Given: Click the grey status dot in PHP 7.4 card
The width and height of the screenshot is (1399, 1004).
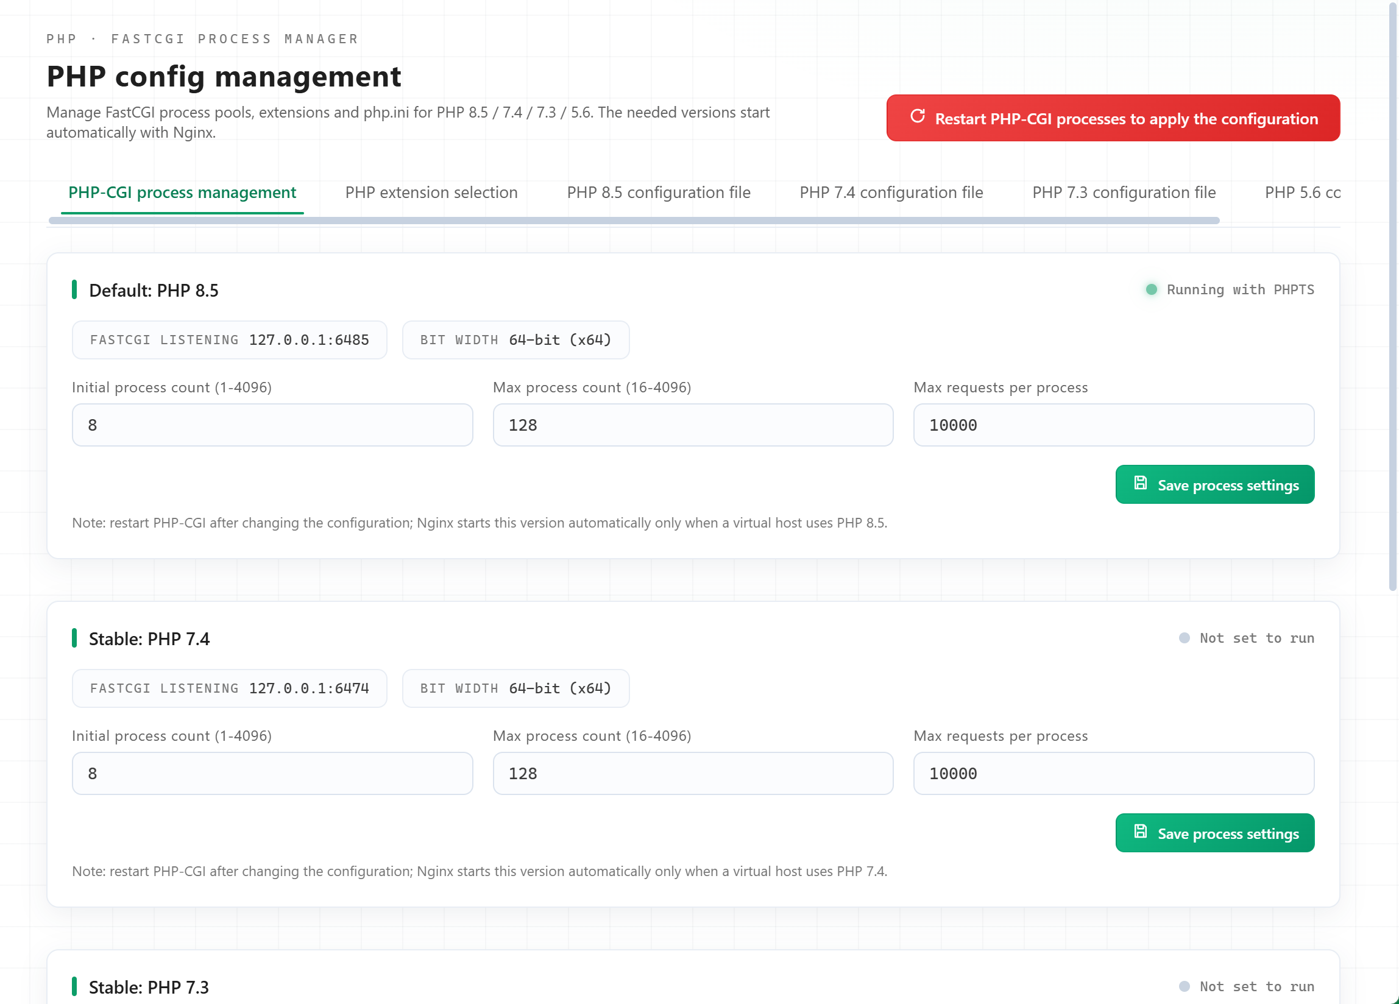Looking at the screenshot, I should [1184, 638].
